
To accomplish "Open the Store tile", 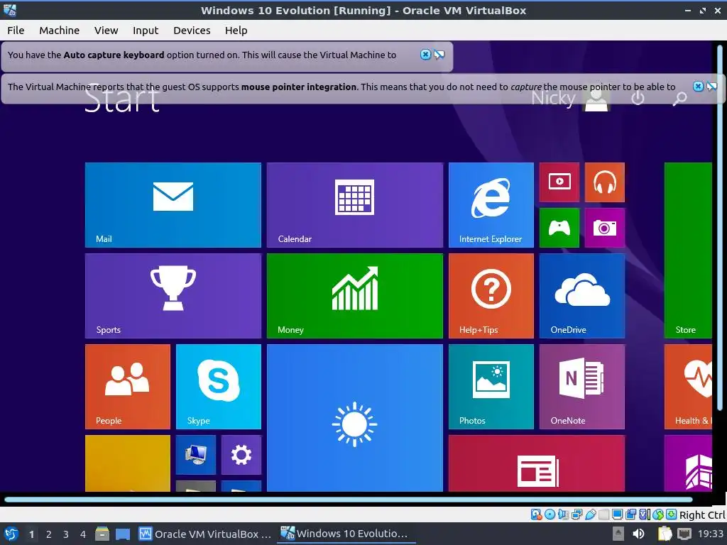I will [688, 251].
